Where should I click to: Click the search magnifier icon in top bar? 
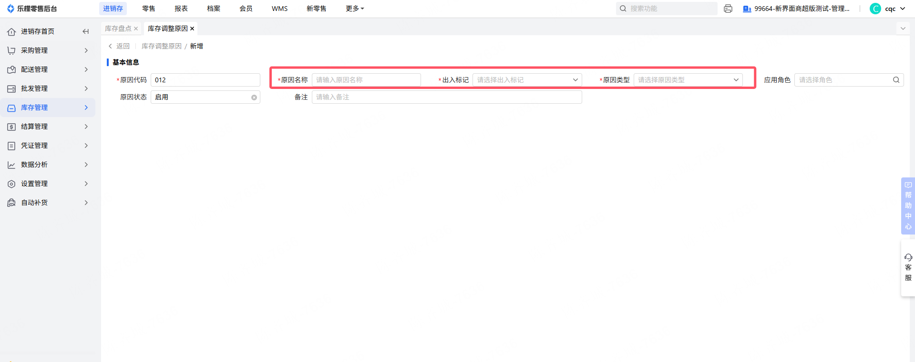[623, 9]
